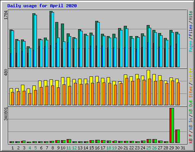Click the green weekend day label 4
The width and height of the screenshot is (195, 152).
30,148
